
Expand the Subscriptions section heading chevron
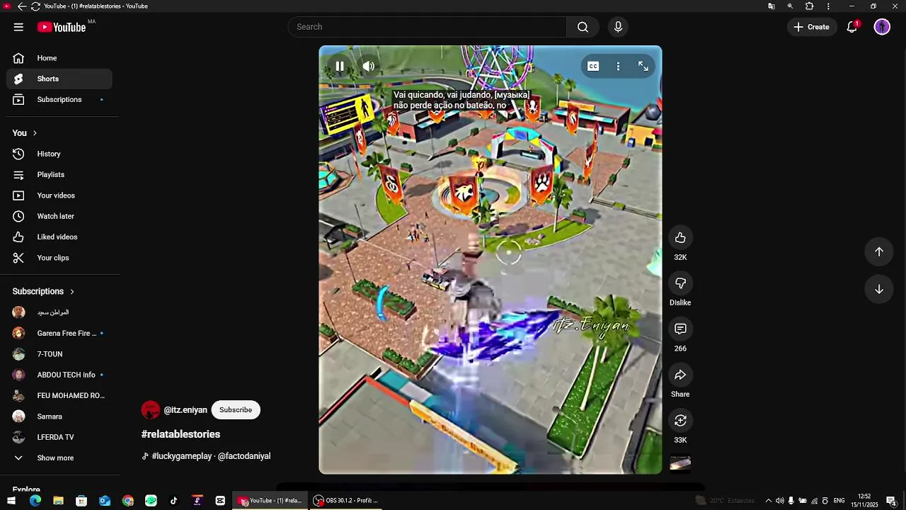(71, 291)
